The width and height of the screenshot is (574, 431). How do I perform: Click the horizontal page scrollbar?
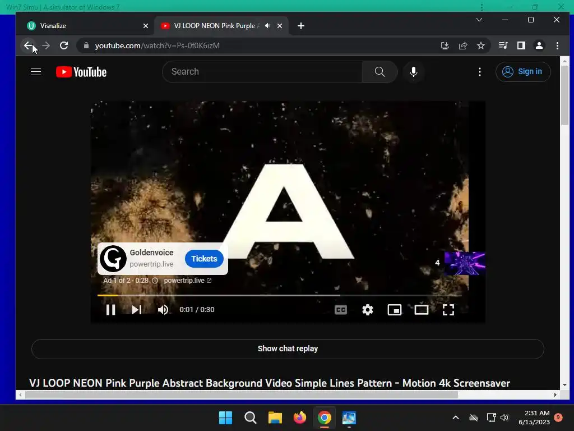(242, 395)
